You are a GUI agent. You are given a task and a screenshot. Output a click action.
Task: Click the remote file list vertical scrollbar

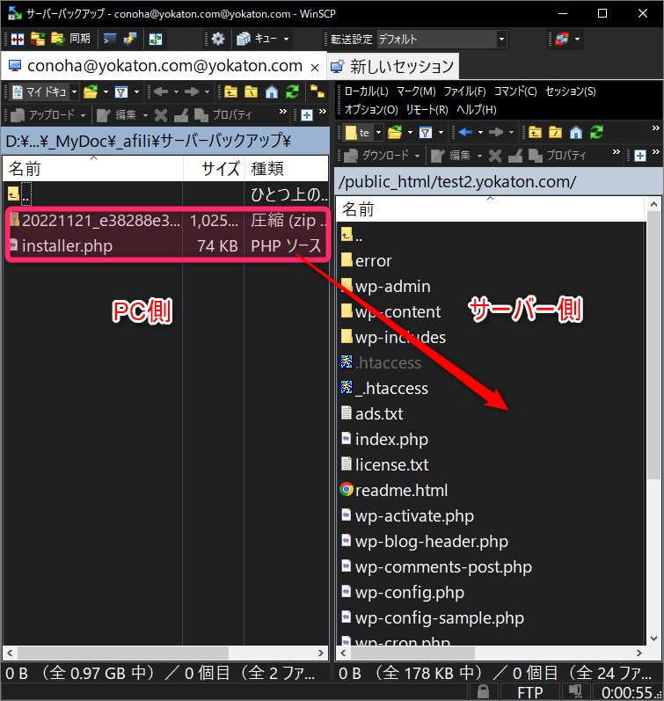[653, 352]
